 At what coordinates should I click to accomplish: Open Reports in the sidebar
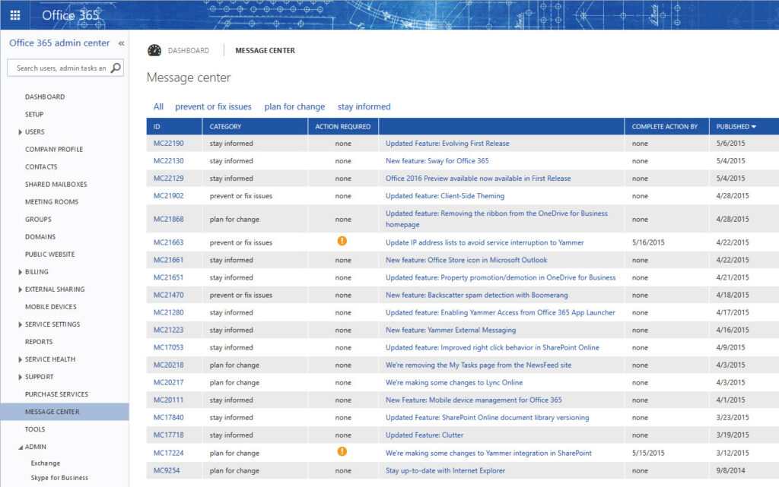coord(39,342)
